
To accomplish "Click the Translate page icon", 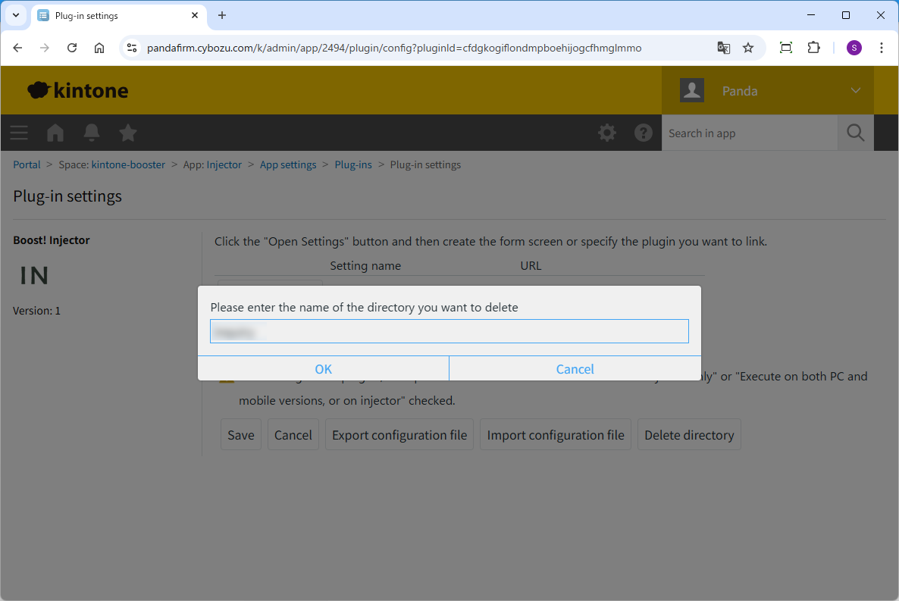I will point(724,48).
